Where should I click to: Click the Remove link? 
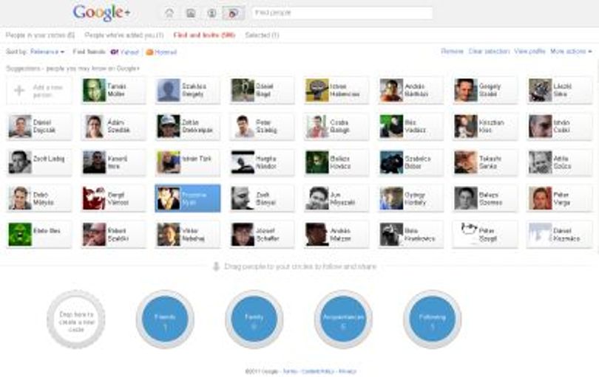pos(453,51)
